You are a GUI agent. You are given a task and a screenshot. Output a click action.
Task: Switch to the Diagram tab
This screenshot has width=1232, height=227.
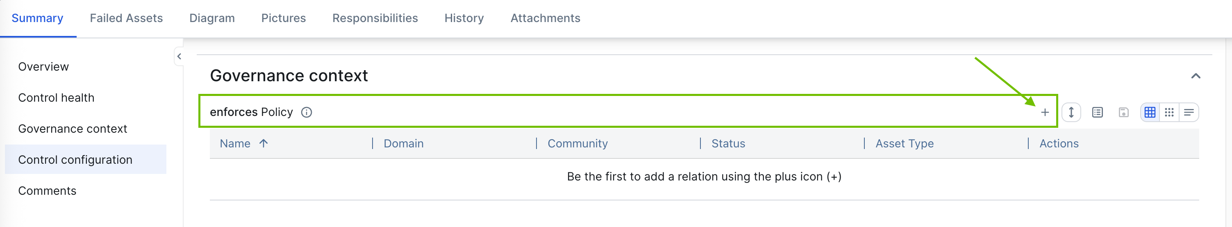click(x=212, y=18)
